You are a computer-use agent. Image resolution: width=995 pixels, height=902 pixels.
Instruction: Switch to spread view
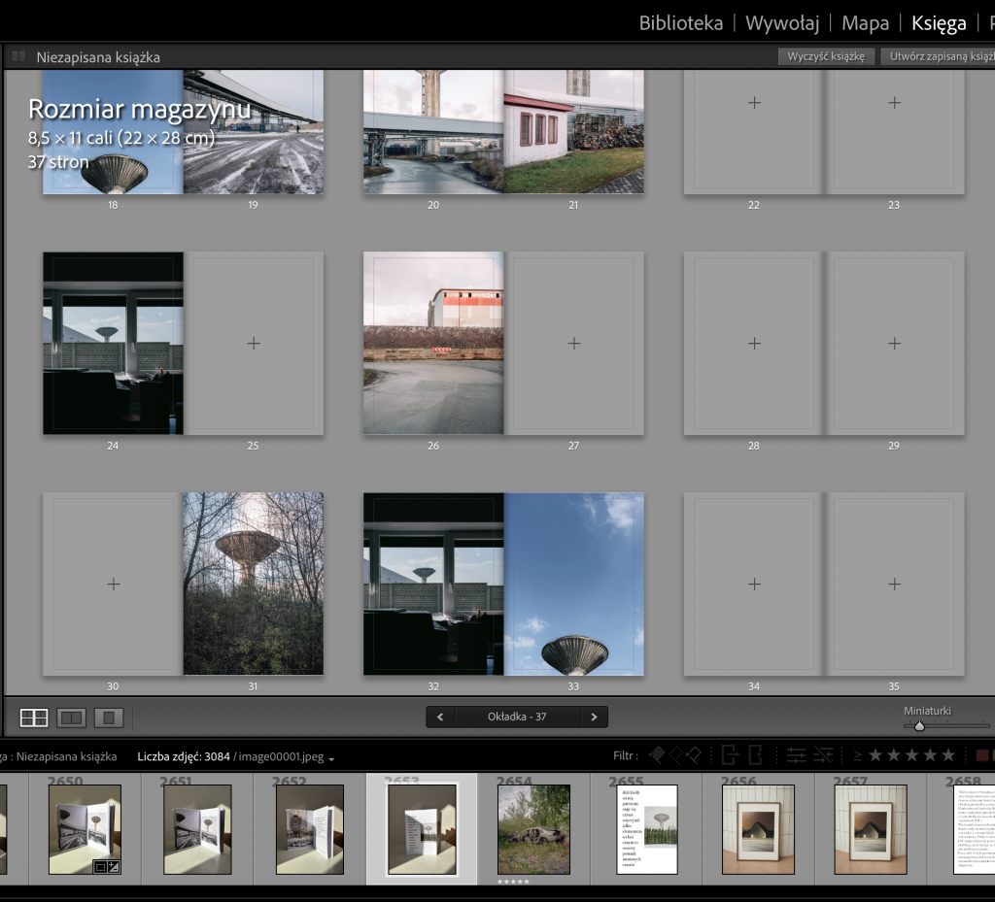(72, 718)
